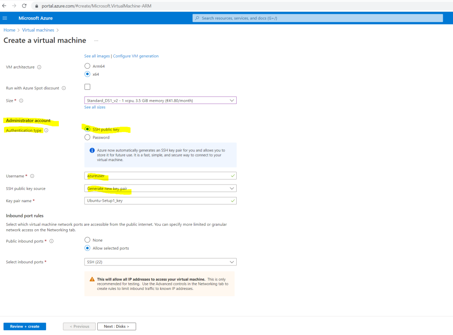Click the search magnifier icon

(197, 18)
